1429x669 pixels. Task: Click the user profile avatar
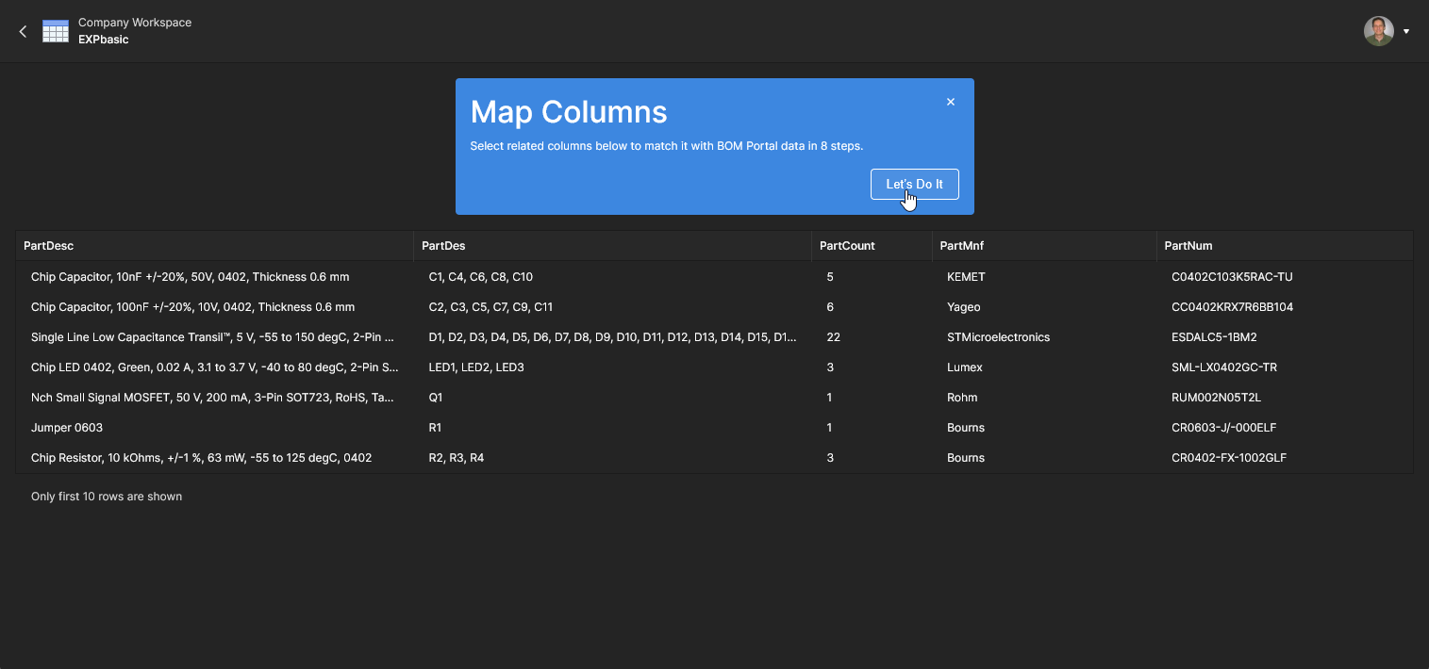[x=1378, y=31]
